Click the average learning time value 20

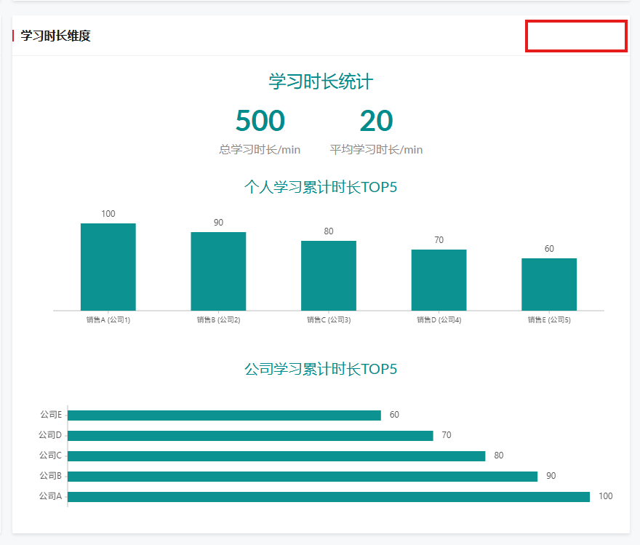click(x=376, y=121)
